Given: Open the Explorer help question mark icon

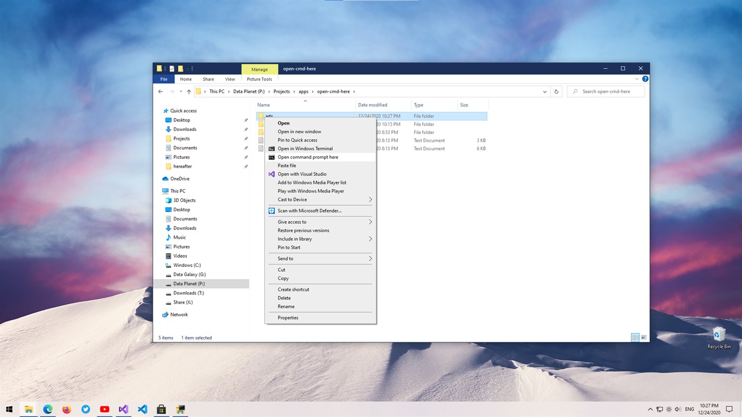Looking at the screenshot, I should tap(645, 79).
